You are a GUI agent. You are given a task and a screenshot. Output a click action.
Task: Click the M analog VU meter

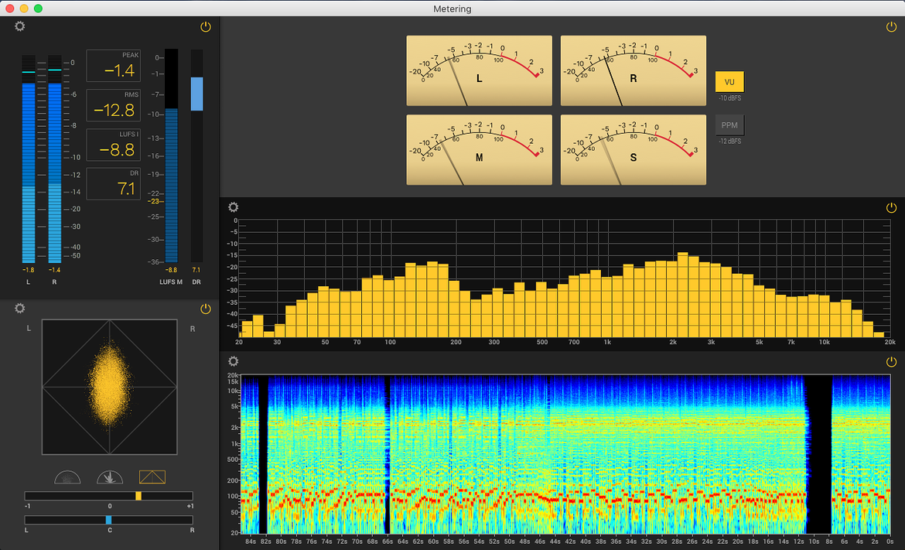479,150
